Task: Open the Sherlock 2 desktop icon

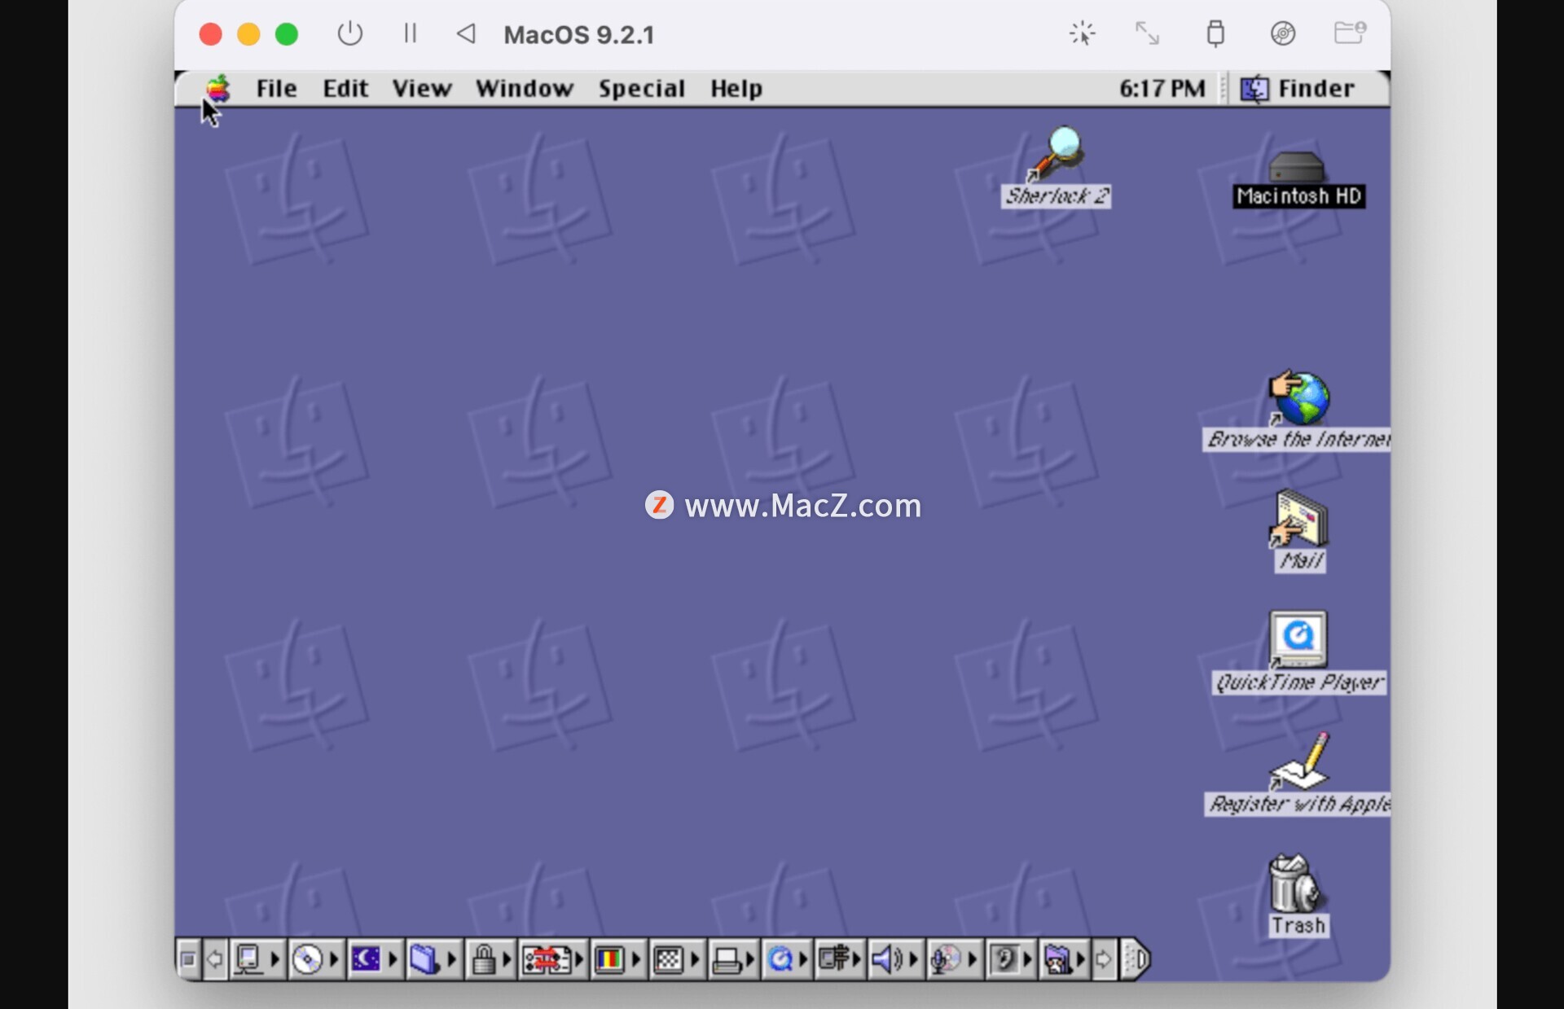Action: point(1056,154)
